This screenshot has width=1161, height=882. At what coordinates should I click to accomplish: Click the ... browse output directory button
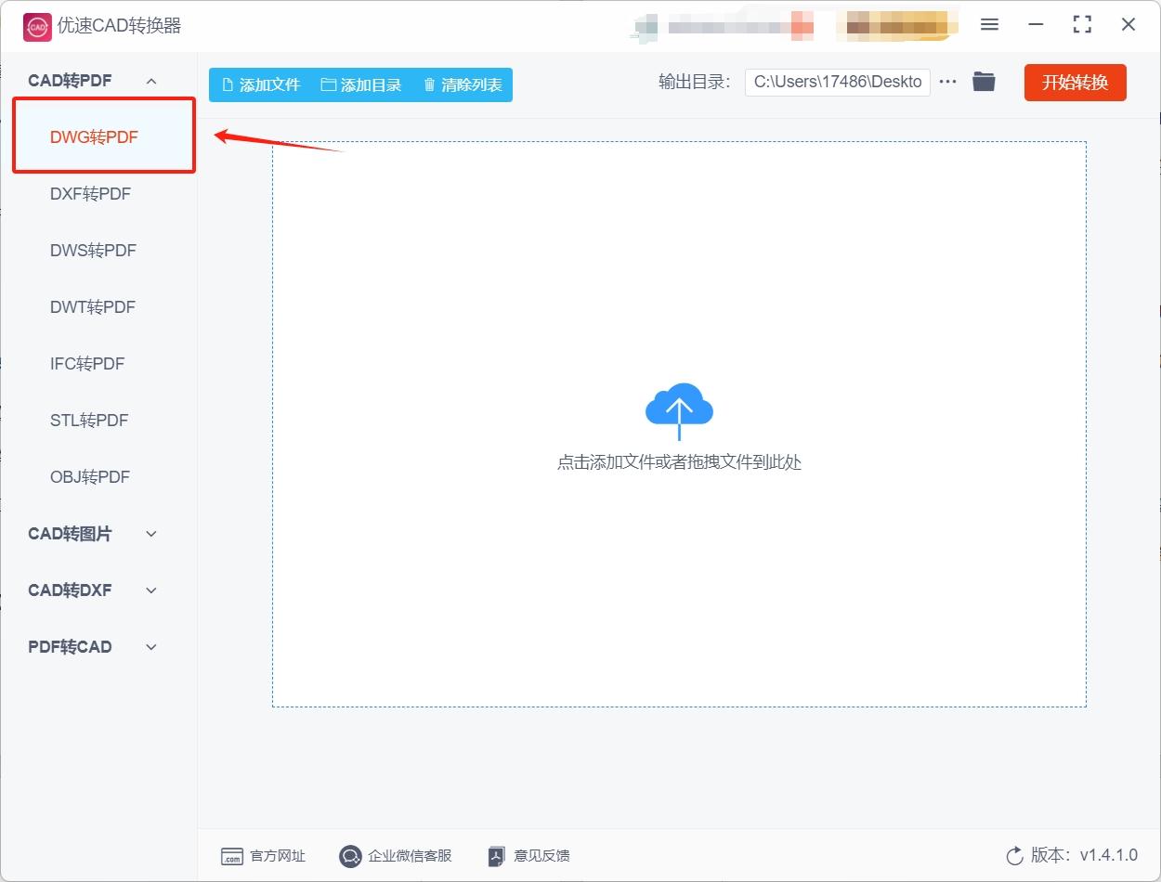pyautogui.click(x=947, y=82)
